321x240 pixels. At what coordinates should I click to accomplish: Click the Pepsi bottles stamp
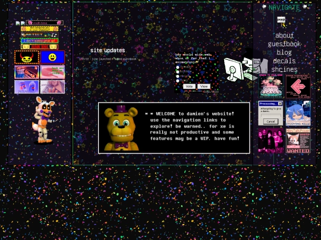pyautogui.click(x=27, y=87)
